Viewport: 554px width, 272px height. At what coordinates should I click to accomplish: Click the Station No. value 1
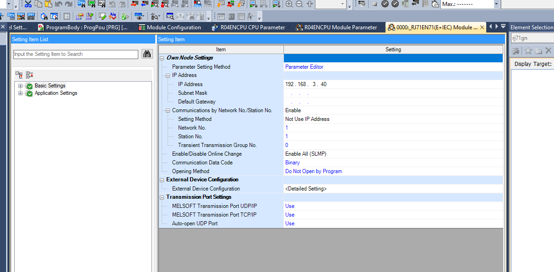pyautogui.click(x=287, y=136)
